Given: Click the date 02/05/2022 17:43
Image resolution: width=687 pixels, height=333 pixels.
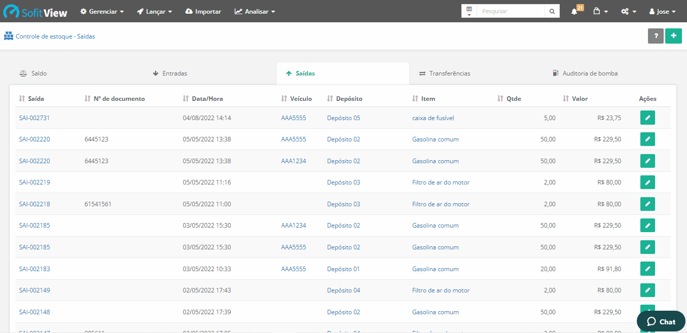Looking at the screenshot, I should (x=207, y=290).
